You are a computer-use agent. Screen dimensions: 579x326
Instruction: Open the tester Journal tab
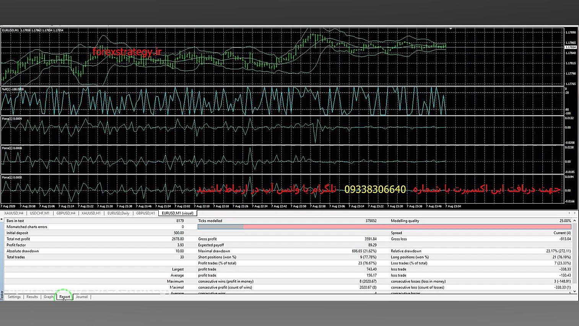[x=82, y=297]
